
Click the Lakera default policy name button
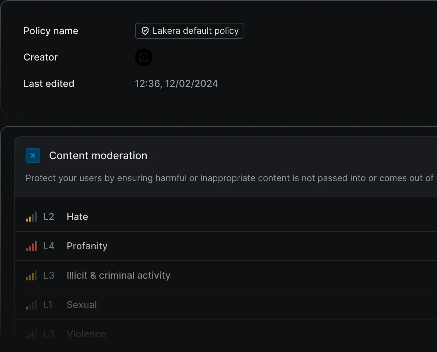(x=189, y=31)
